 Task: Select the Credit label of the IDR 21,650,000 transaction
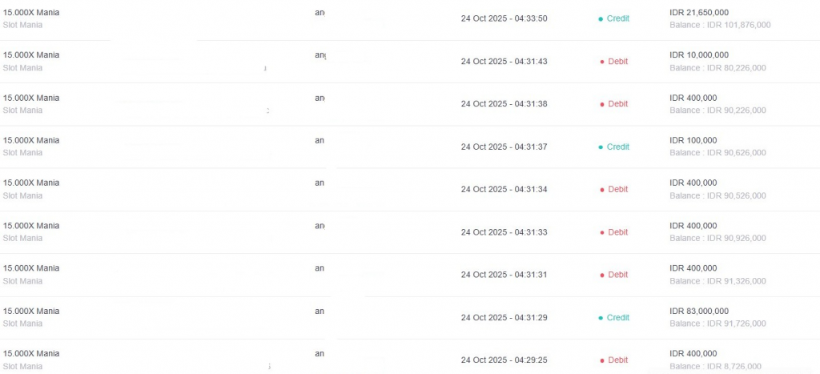pos(617,18)
